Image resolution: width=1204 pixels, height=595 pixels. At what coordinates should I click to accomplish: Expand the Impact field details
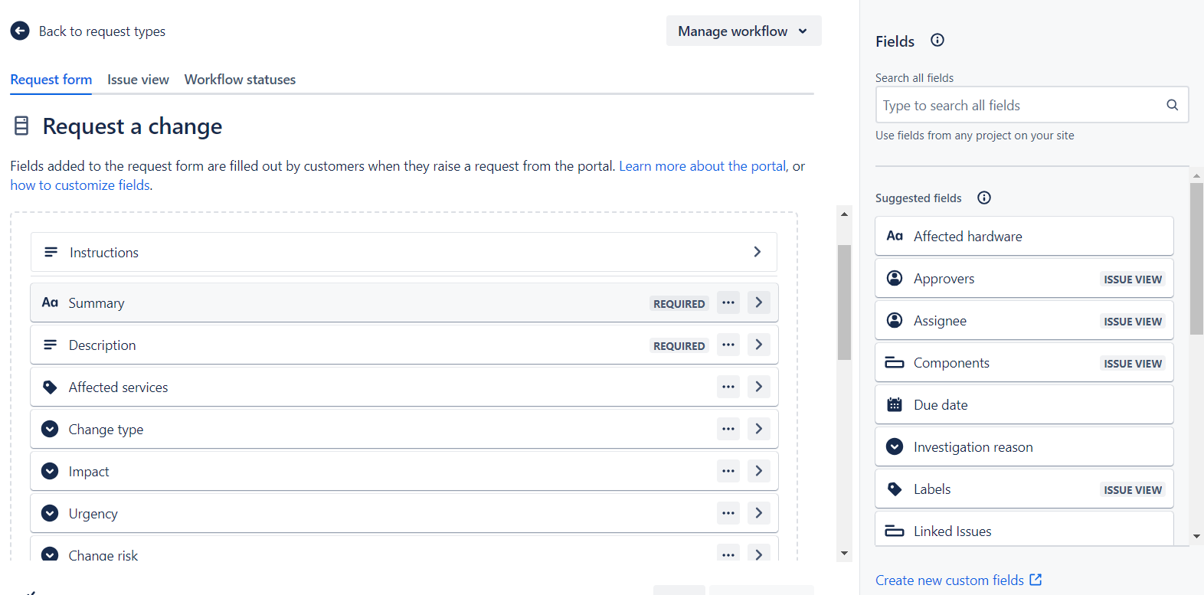[759, 471]
